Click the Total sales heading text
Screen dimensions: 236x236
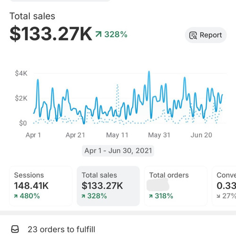coord(33,16)
